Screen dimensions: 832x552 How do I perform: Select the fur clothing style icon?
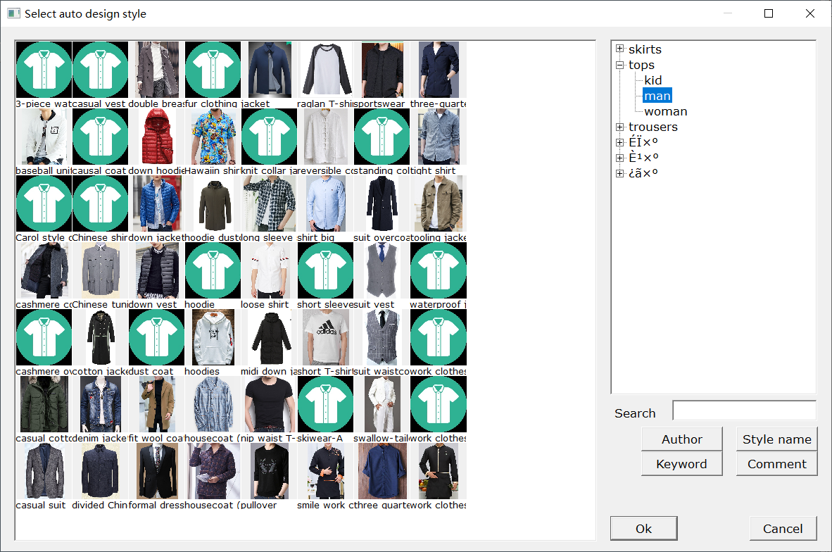(x=213, y=70)
